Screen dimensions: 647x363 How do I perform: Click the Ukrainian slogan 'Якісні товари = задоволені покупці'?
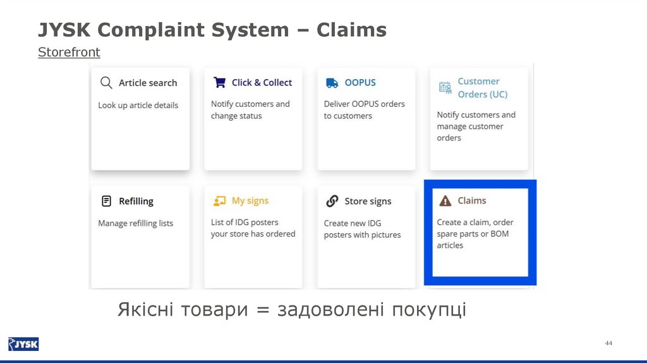click(292, 309)
